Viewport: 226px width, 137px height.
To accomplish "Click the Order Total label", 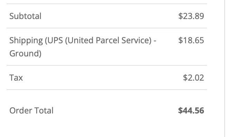I will click(x=31, y=111).
